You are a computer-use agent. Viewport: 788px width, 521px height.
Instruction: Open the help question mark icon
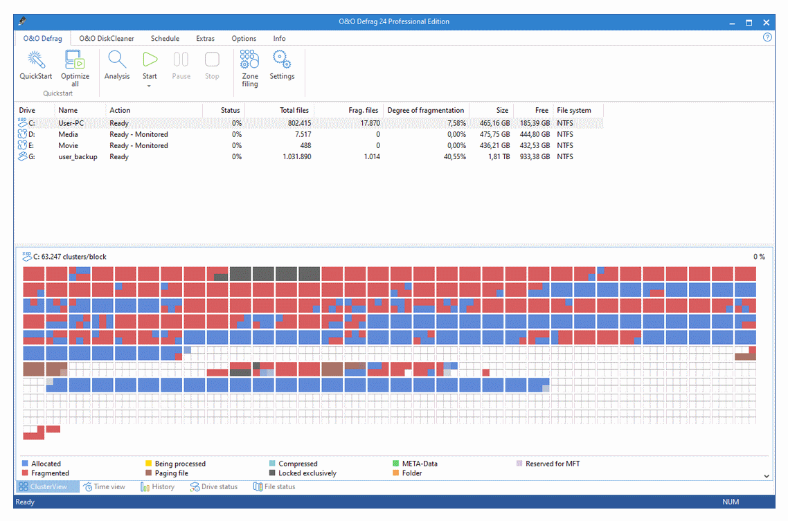767,37
